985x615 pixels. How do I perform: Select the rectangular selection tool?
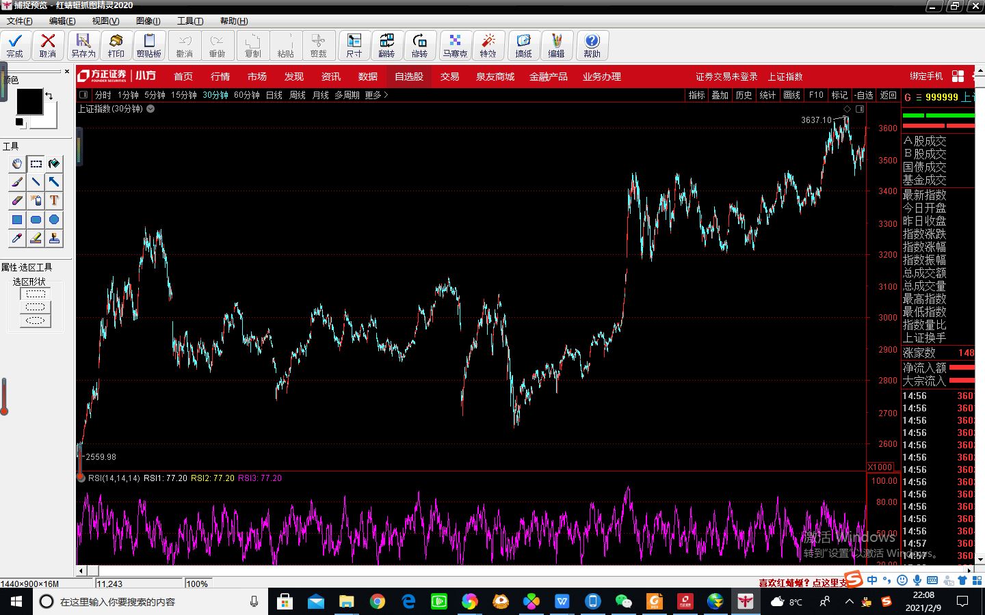point(36,163)
